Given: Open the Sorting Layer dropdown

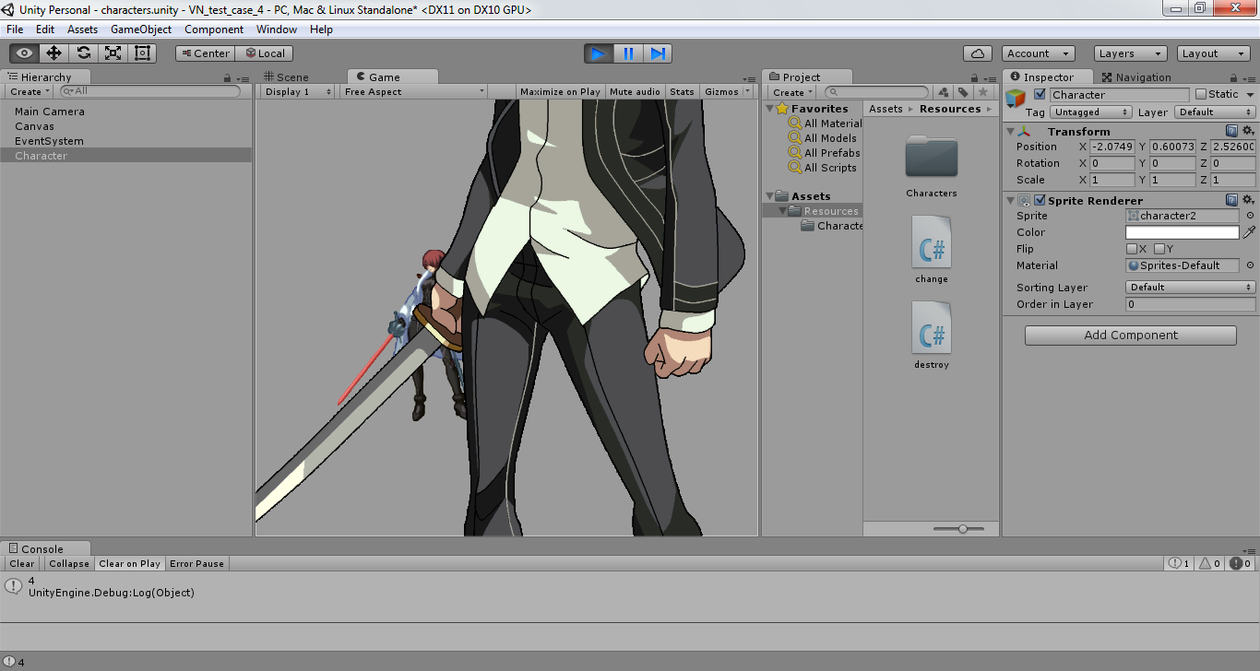Looking at the screenshot, I should pyautogui.click(x=1191, y=288).
